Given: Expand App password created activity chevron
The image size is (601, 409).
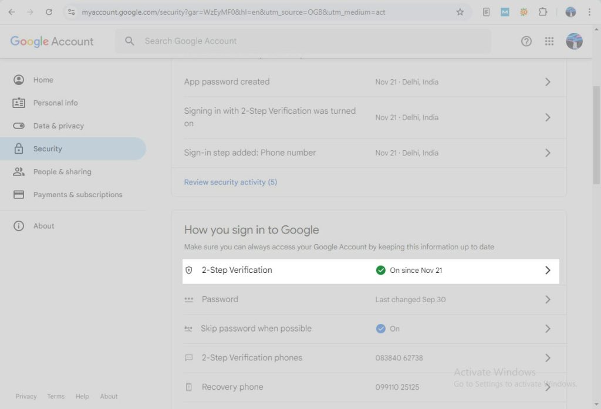Looking at the screenshot, I should click(x=548, y=82).
